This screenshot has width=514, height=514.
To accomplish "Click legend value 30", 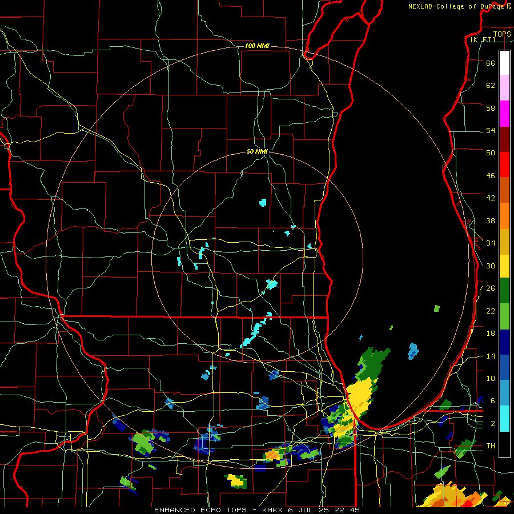I will [491, 266].
